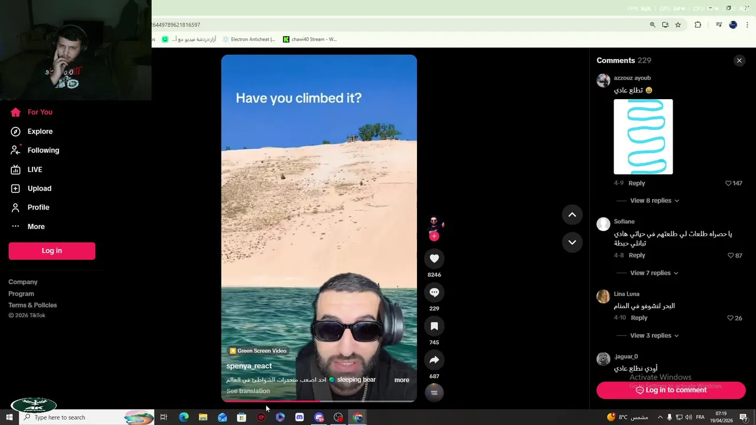The image size is (756, 425).
Task: Like Lina Luna's comment with 26 likes
Action: pyautogui.click(x=731, y=318)
